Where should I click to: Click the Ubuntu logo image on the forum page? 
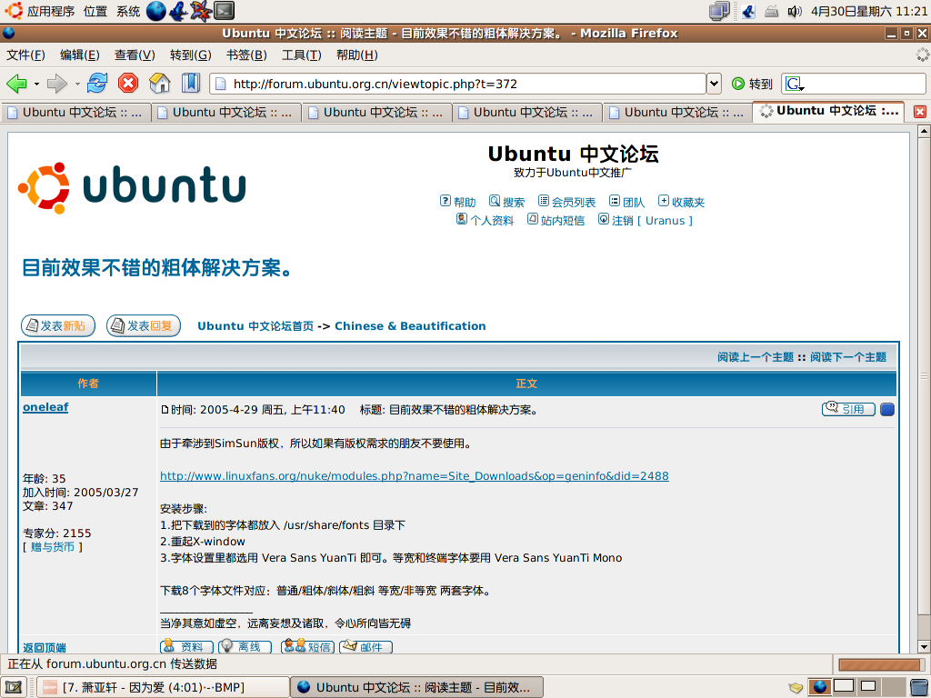click(132, 187)
